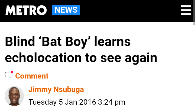The width and height of the screenshot is (195, 110).
Task: Click the empty black header bar area
Action: click(130, 10)
